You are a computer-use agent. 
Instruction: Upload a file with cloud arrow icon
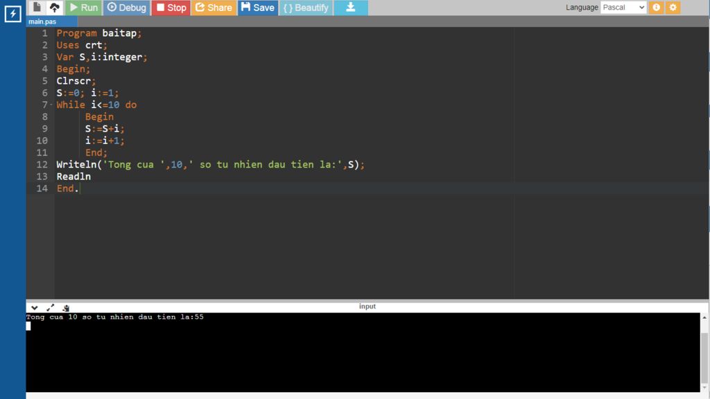click(x=54, y=7)
